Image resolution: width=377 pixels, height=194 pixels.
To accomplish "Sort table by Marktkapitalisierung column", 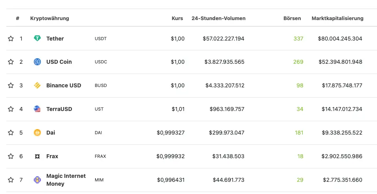I will pyautogui.click(x=337, y=18).
